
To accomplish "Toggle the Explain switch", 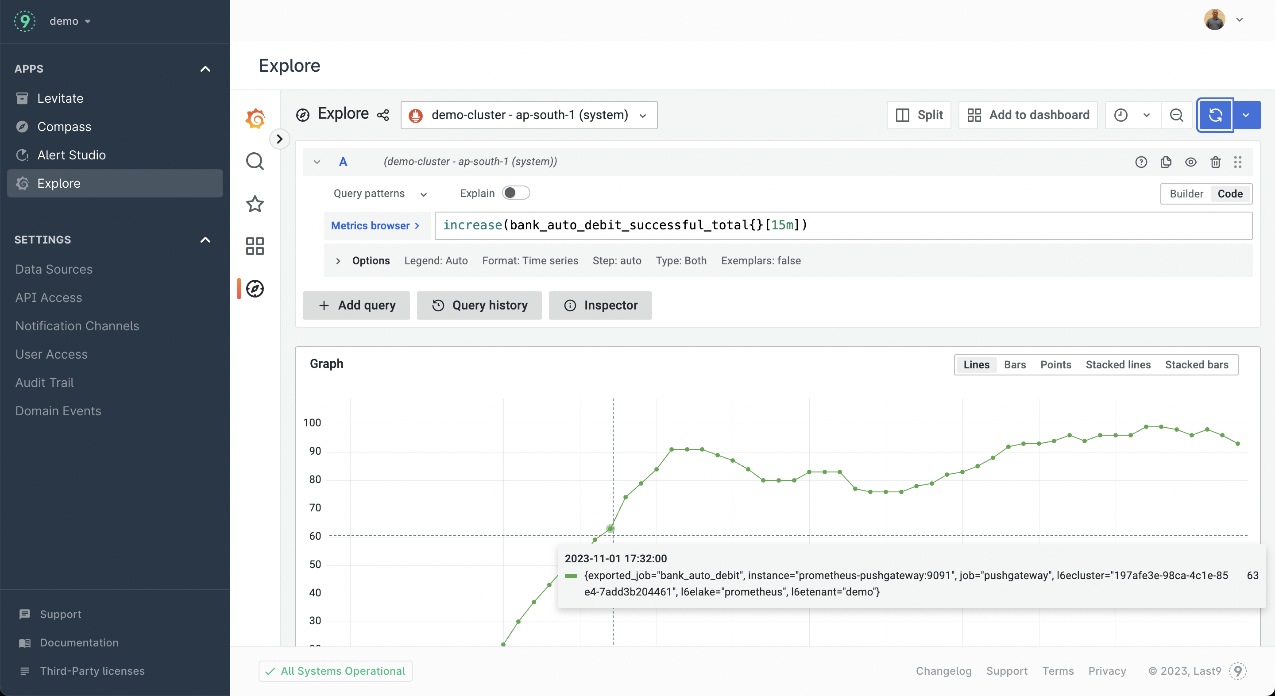I will tap(516, 193).
